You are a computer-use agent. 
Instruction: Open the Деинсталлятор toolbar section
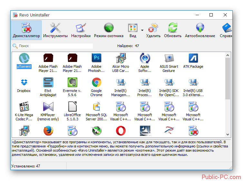[x=26, y=30]
